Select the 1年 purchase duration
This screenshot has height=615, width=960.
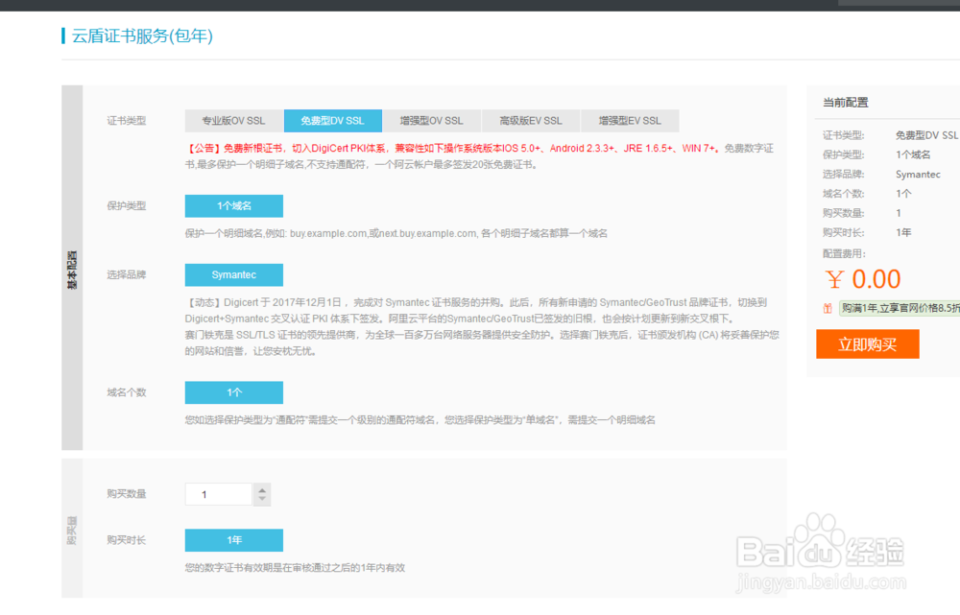click(234, 540)
